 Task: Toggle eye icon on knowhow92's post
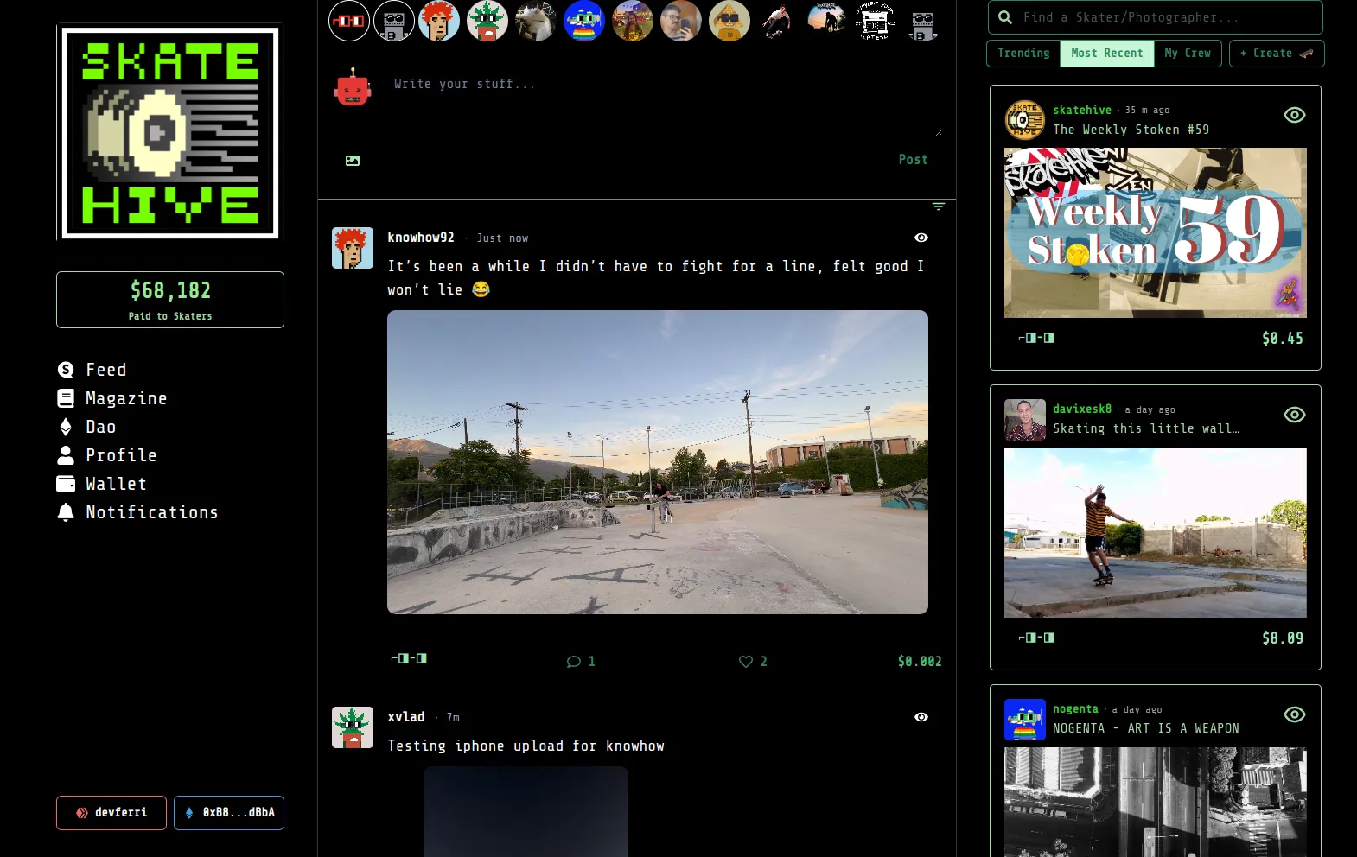point(921,238)
